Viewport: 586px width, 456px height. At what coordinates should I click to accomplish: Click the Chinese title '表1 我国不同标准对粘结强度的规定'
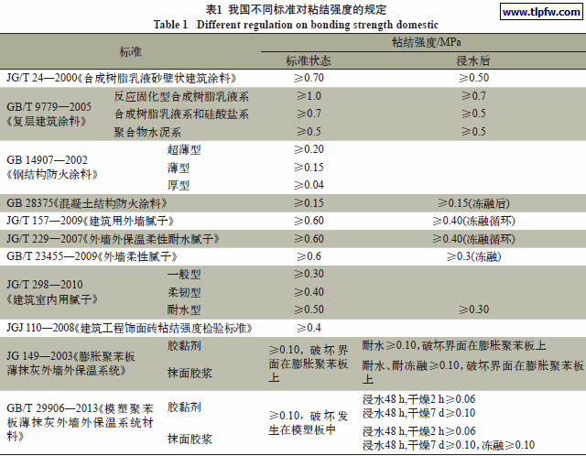[296, 10]
